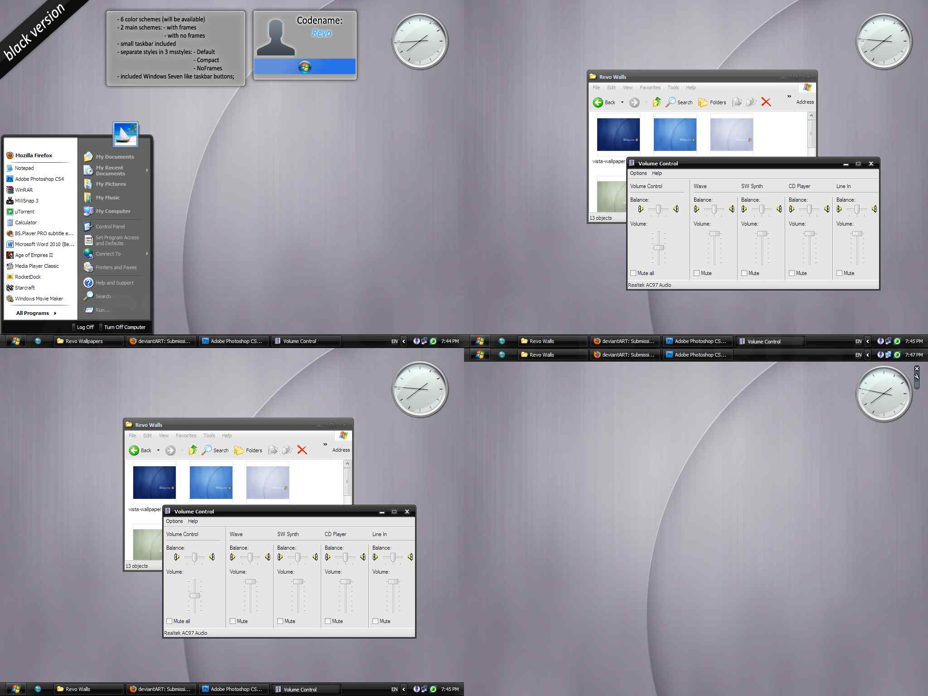Click Start button on 7:44 PM taskbar
This screenshot has width=928, height=696.
16,341
